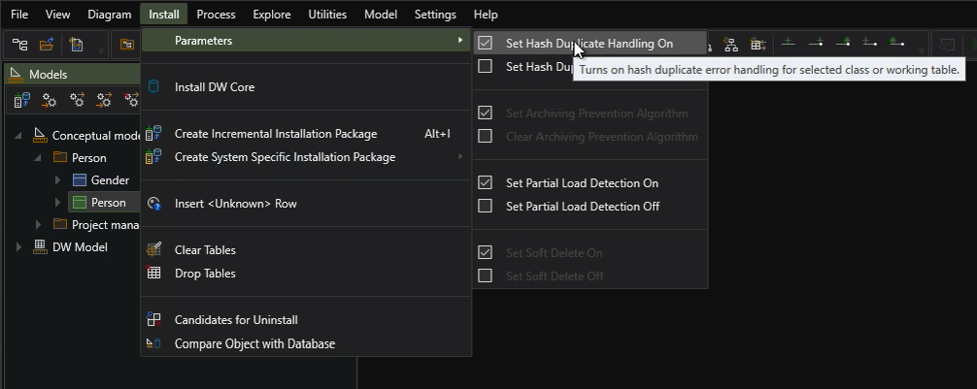Open the Utilities menu

pyautogui.click(x=327, y=15)
